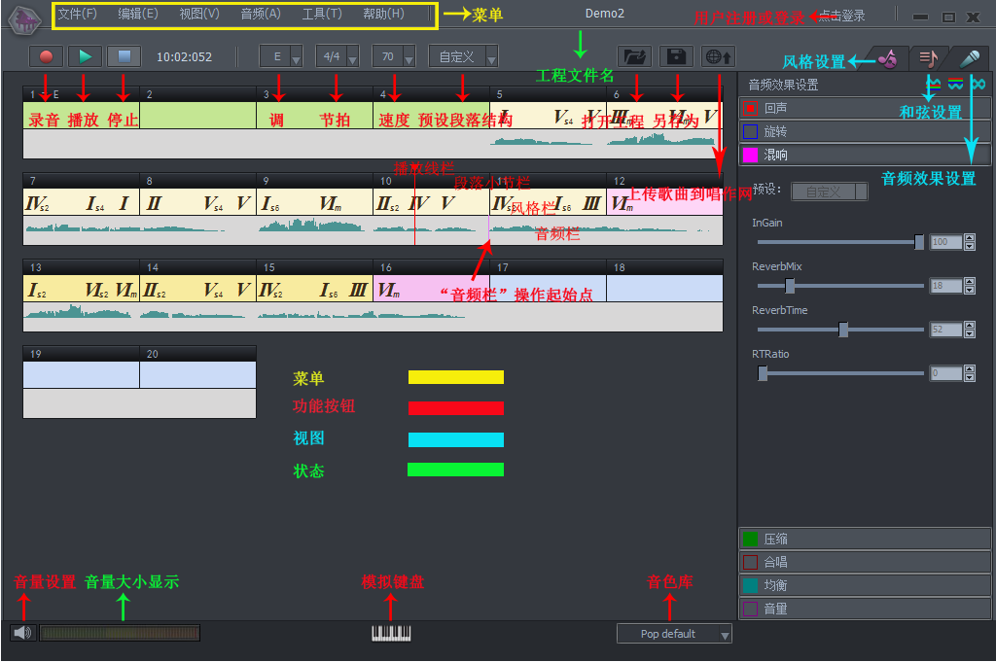Viewport: 996px width, 662px height.
Task: Open the Pop default sound library dropdown
Action: click(674, 634)
